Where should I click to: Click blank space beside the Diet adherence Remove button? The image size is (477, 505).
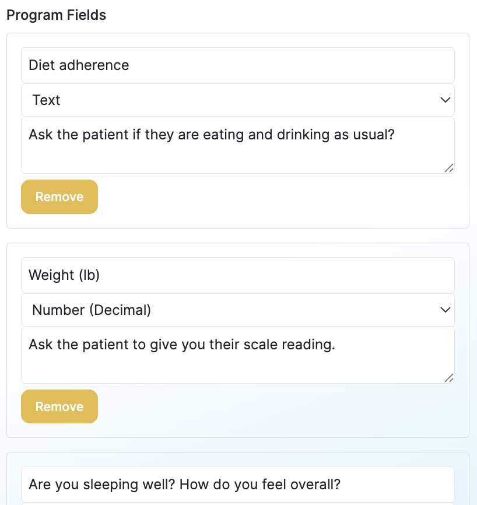pyautogui.click(x=262, y=197)
